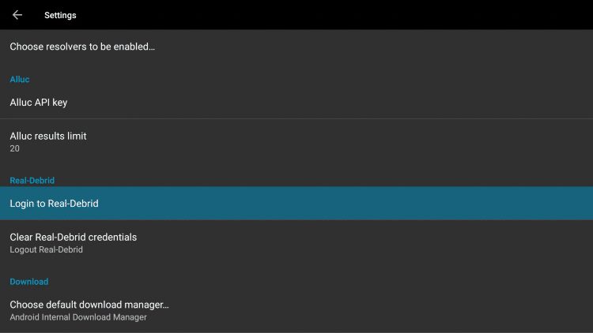Click the Settings title in header
The height and width of the screenshot is (333, 593).
[x=60, y=15]
